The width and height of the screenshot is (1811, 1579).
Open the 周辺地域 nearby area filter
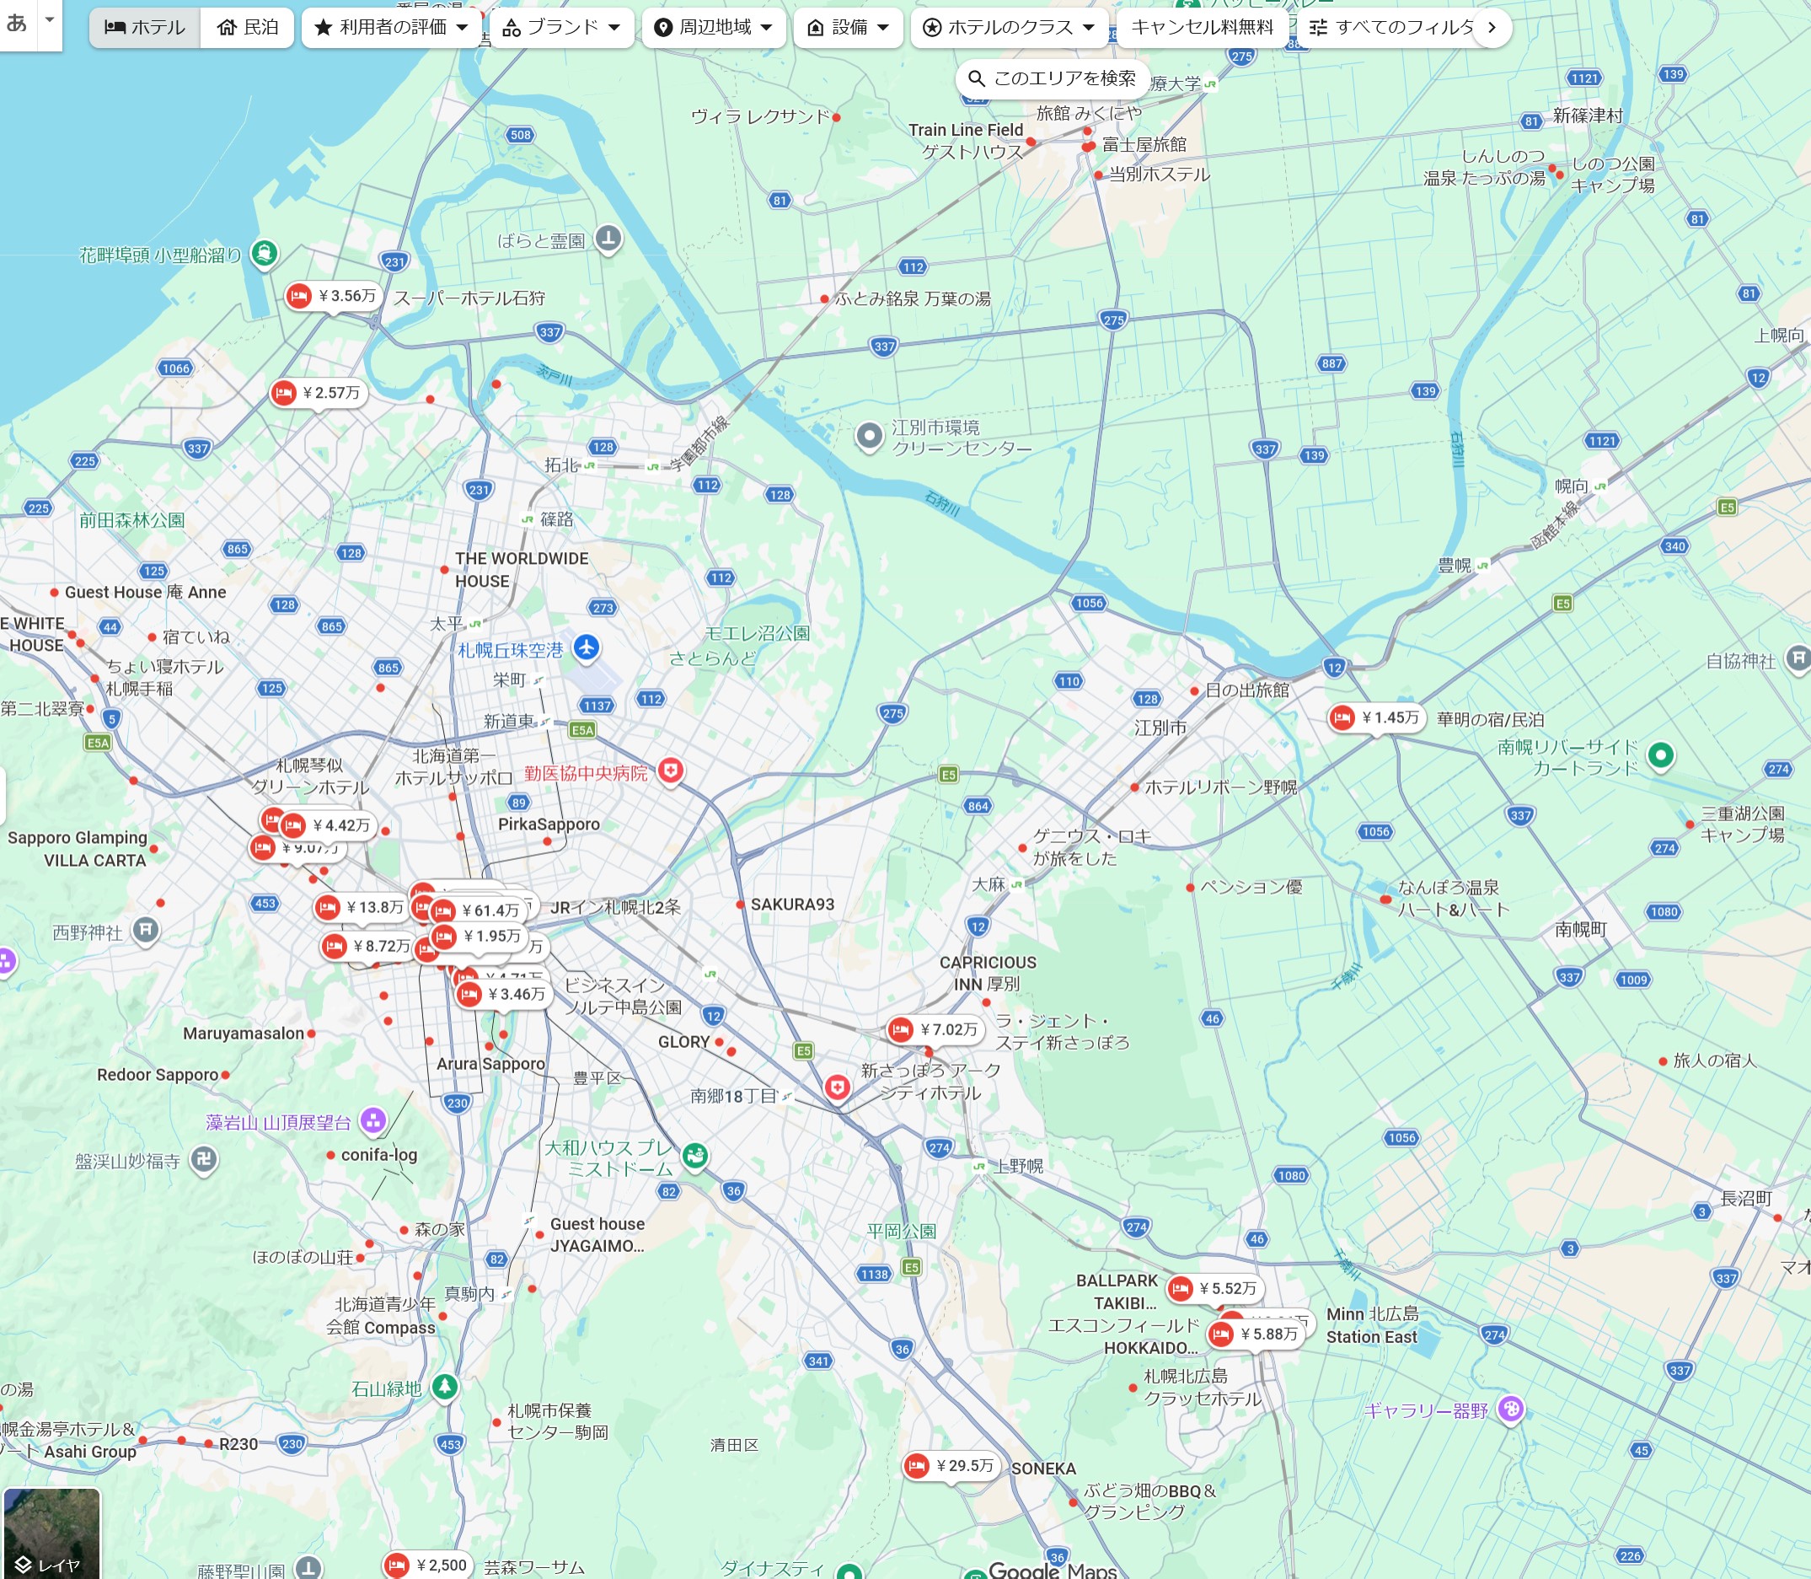[x=714, y=27]
